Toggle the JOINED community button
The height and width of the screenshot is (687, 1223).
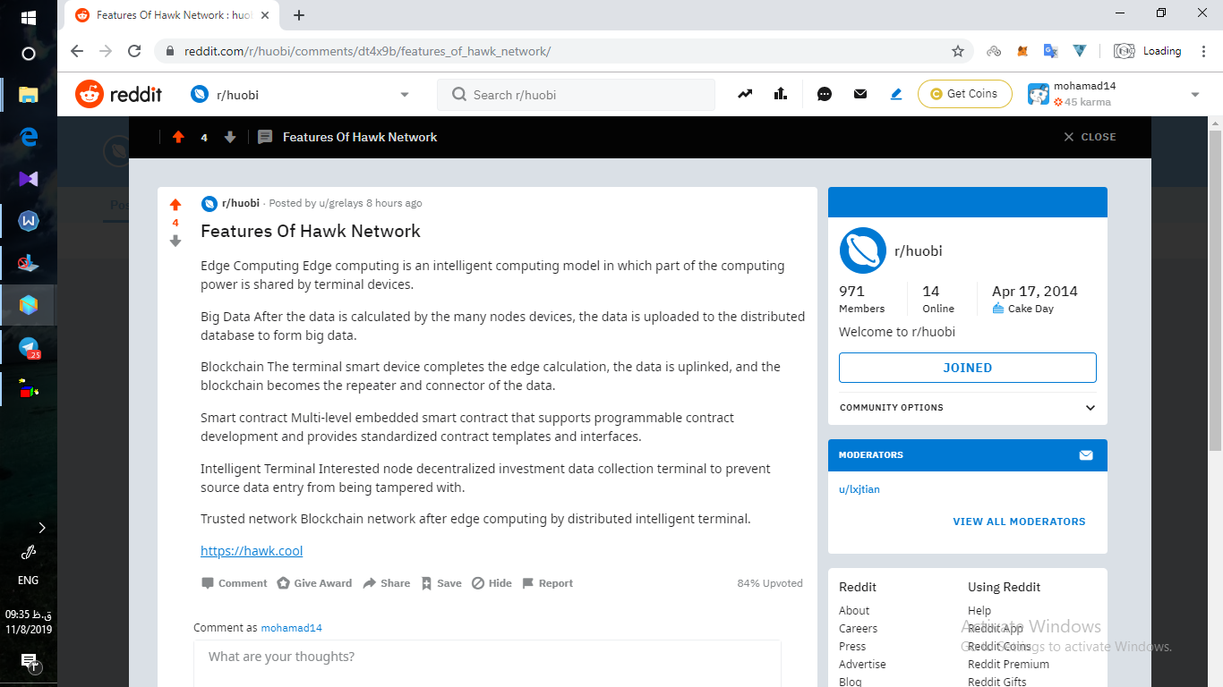coord(968,368)
